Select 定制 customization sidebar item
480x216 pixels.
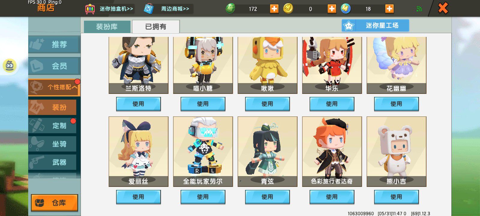[52, 125]
